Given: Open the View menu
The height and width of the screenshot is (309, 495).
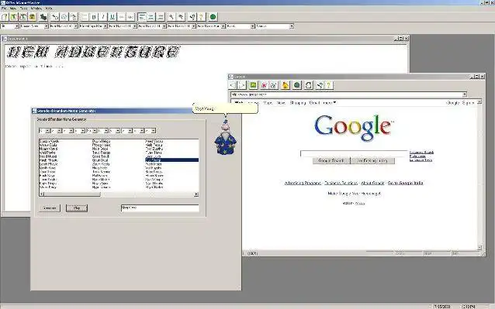Looking at the screenshot, I should click(x=13, y=9).
